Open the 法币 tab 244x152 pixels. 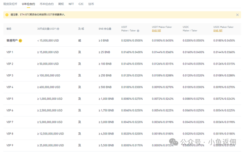pos(91,4)
